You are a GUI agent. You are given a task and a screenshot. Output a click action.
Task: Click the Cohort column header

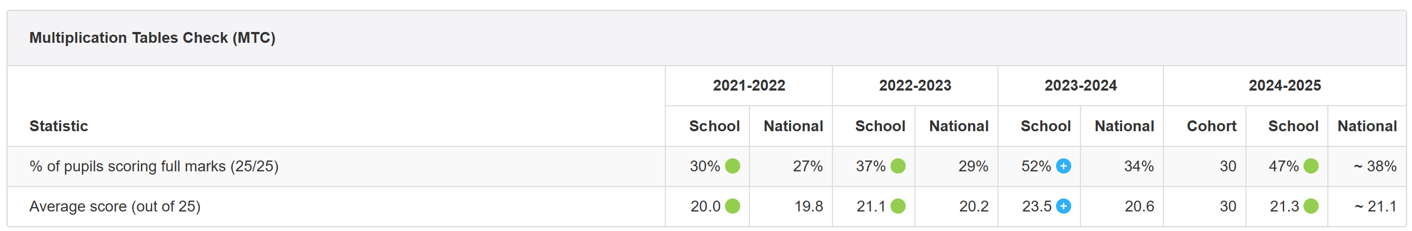(1211, 126)
